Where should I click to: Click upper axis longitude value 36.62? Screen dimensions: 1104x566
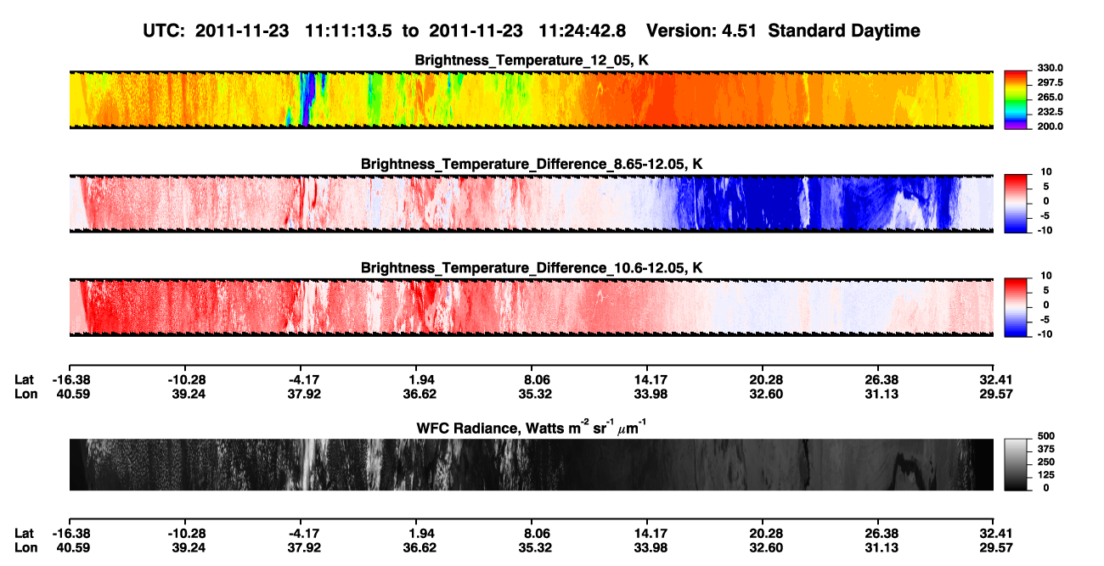point(420,394)
